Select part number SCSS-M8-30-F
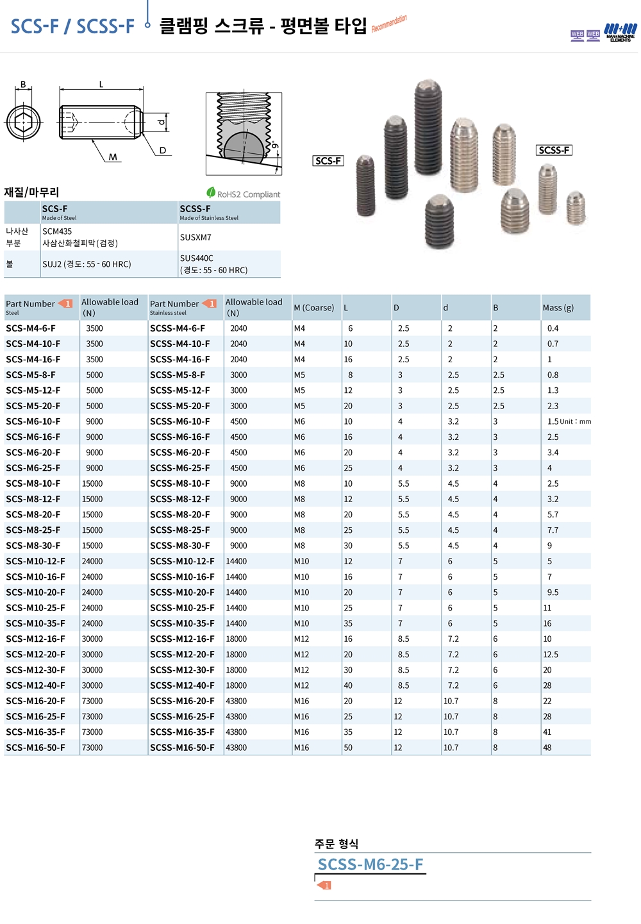Image resolution: width=641 pixels, height=924 pixels. (x=180, y=546)
